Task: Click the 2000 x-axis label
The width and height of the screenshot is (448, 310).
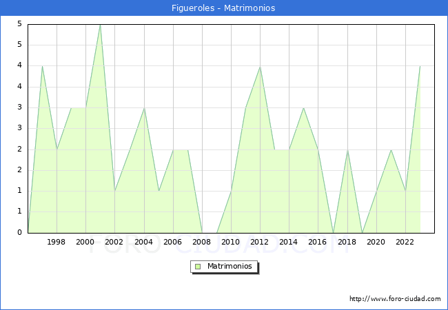Action: [85, 242]
